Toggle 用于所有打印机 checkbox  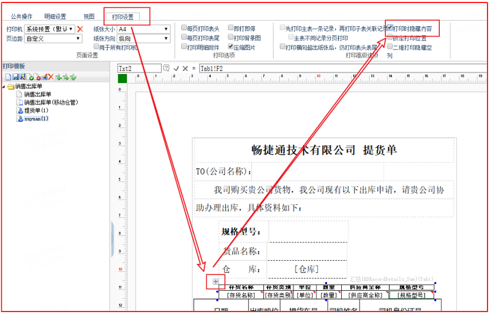pos(97,47)
